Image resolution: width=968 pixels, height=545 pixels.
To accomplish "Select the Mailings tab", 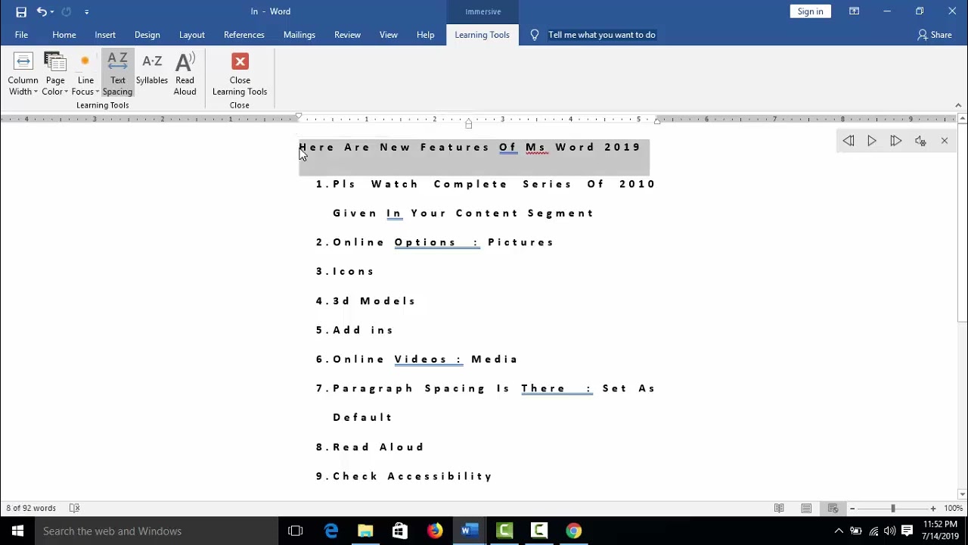I will (299, 35).
